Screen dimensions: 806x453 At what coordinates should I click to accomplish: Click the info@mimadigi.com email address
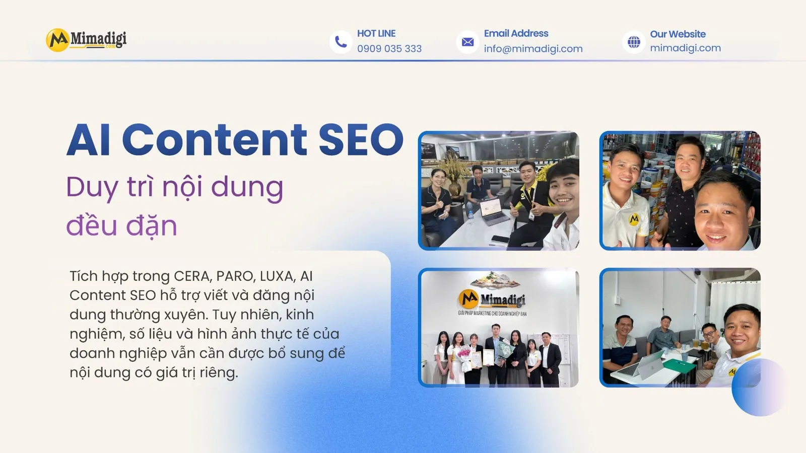[533, 49]
